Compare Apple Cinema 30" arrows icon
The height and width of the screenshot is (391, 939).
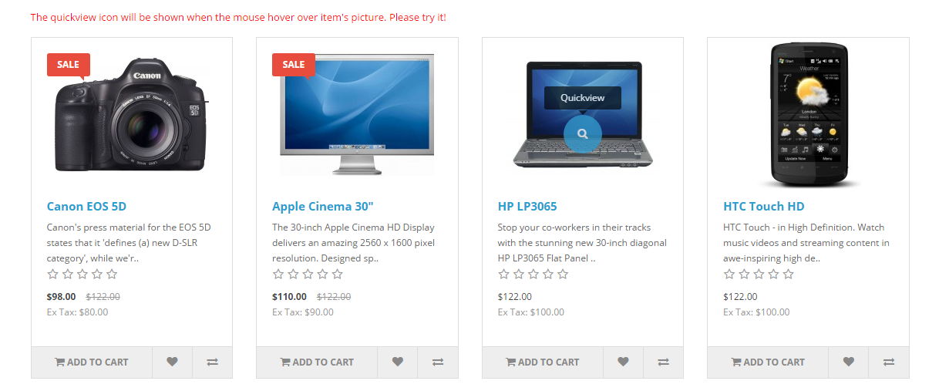[438, 362]
